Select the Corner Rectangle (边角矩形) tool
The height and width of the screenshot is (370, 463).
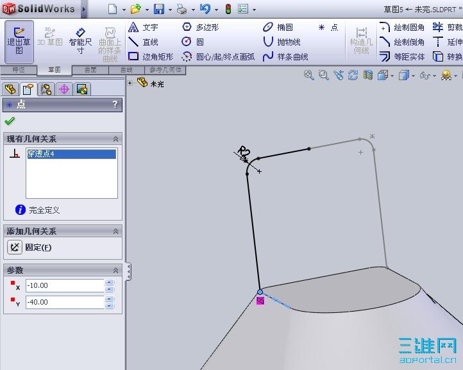[x=151, y=56]
